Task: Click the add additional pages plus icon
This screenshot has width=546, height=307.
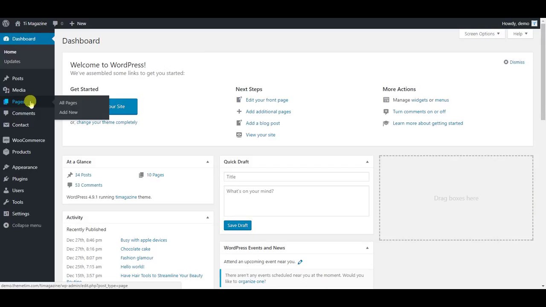Action: point(239,111)
